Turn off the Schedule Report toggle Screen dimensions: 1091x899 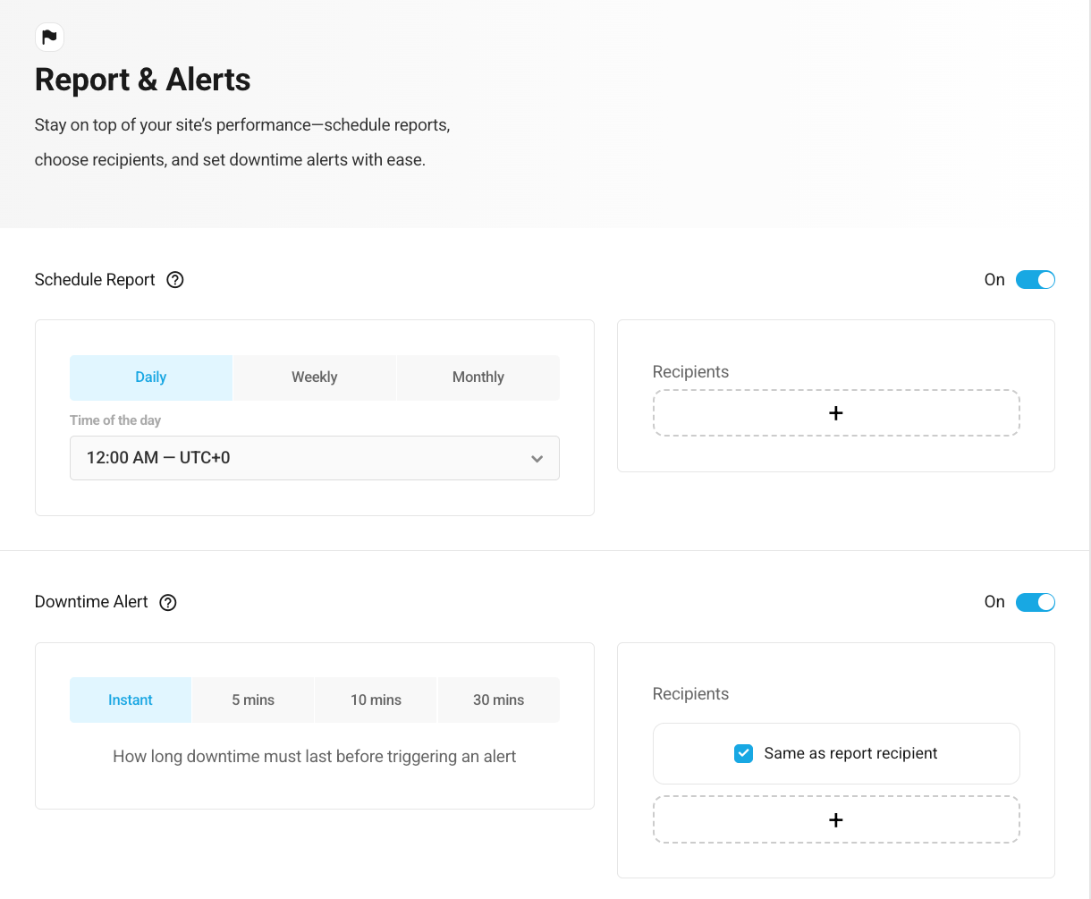pyautogui.click(x=1035, y=280)
